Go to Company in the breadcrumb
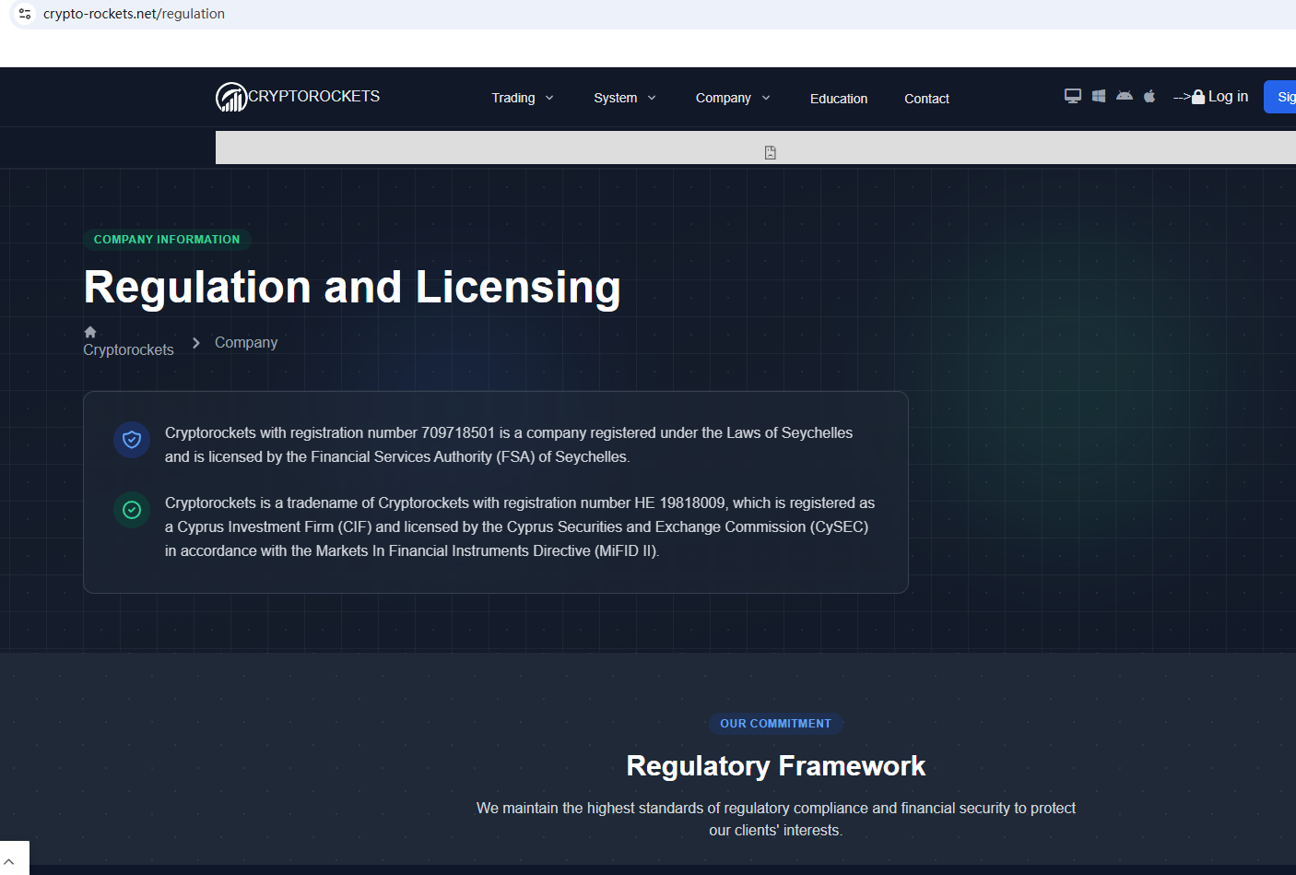This screenshot has height=875, width=1296. click(x=245, y=342)
